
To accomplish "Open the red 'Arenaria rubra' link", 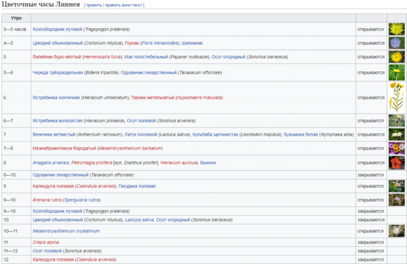I will pos(47,200).
